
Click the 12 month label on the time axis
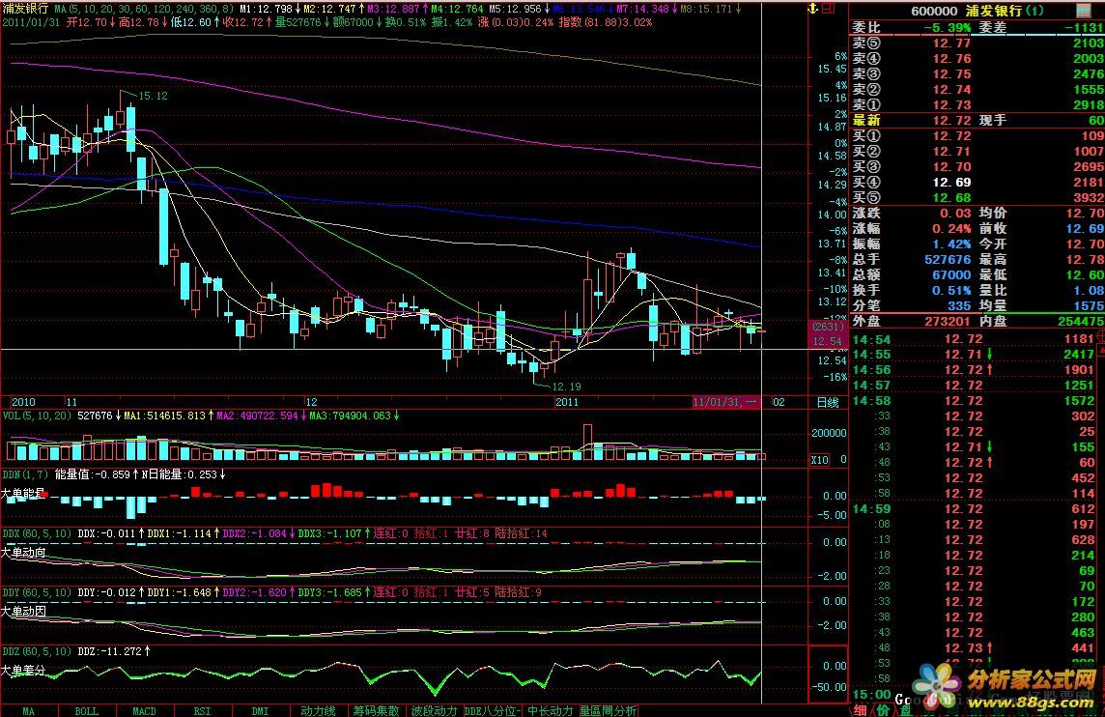tap(311, 402)
